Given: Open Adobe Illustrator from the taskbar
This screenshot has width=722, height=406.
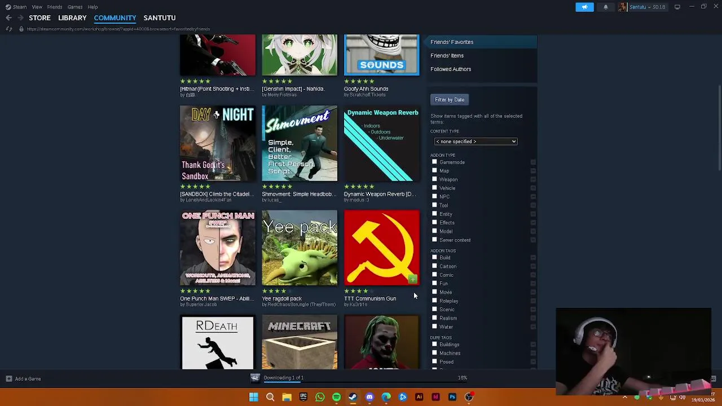Looking at the screenshot, I should click(x=419, y=397).
